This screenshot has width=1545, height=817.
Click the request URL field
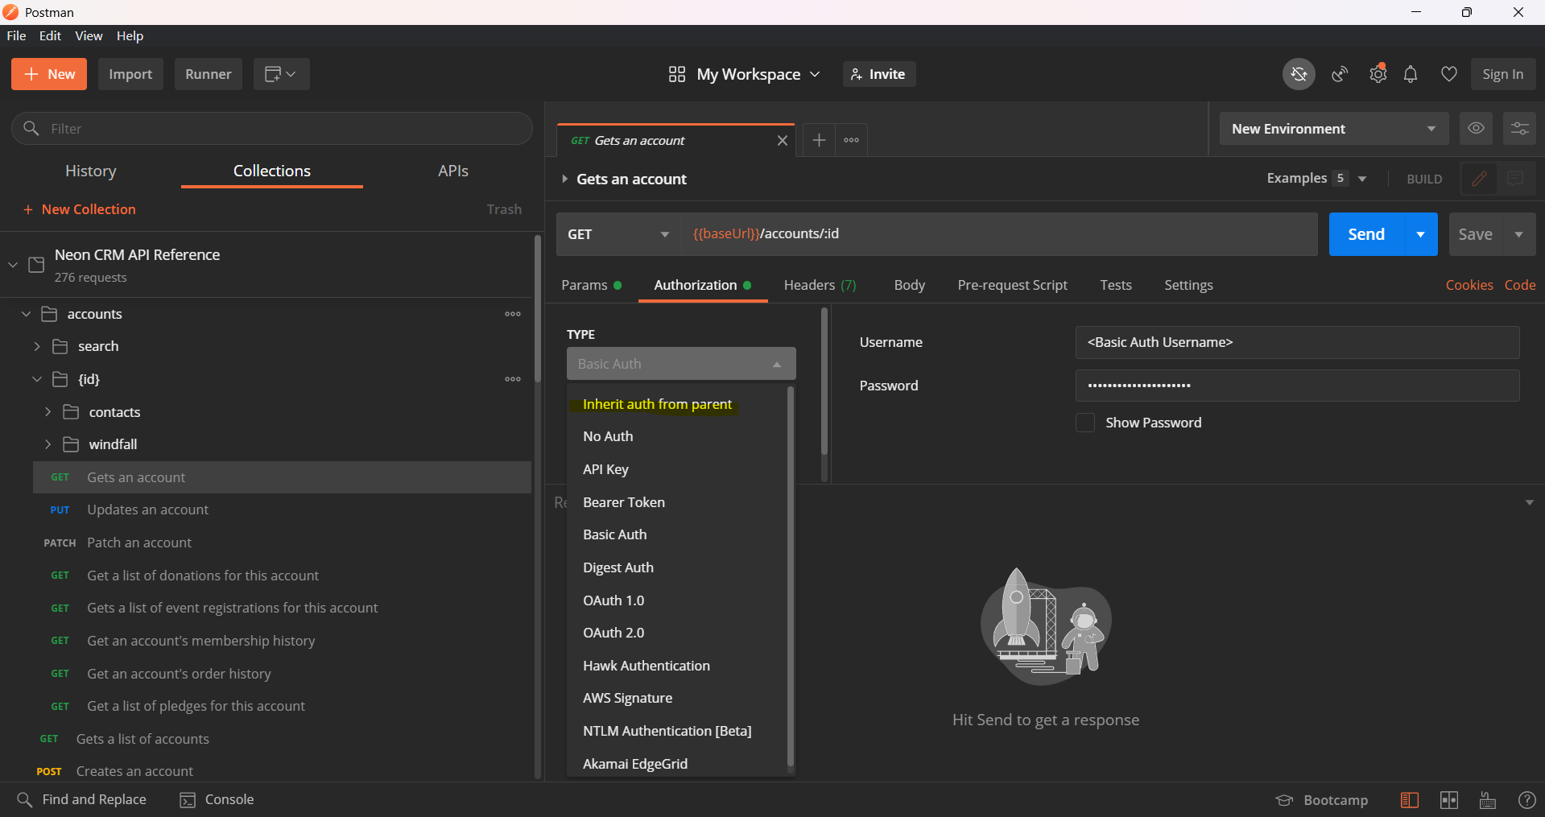click(x=999, y=234)
